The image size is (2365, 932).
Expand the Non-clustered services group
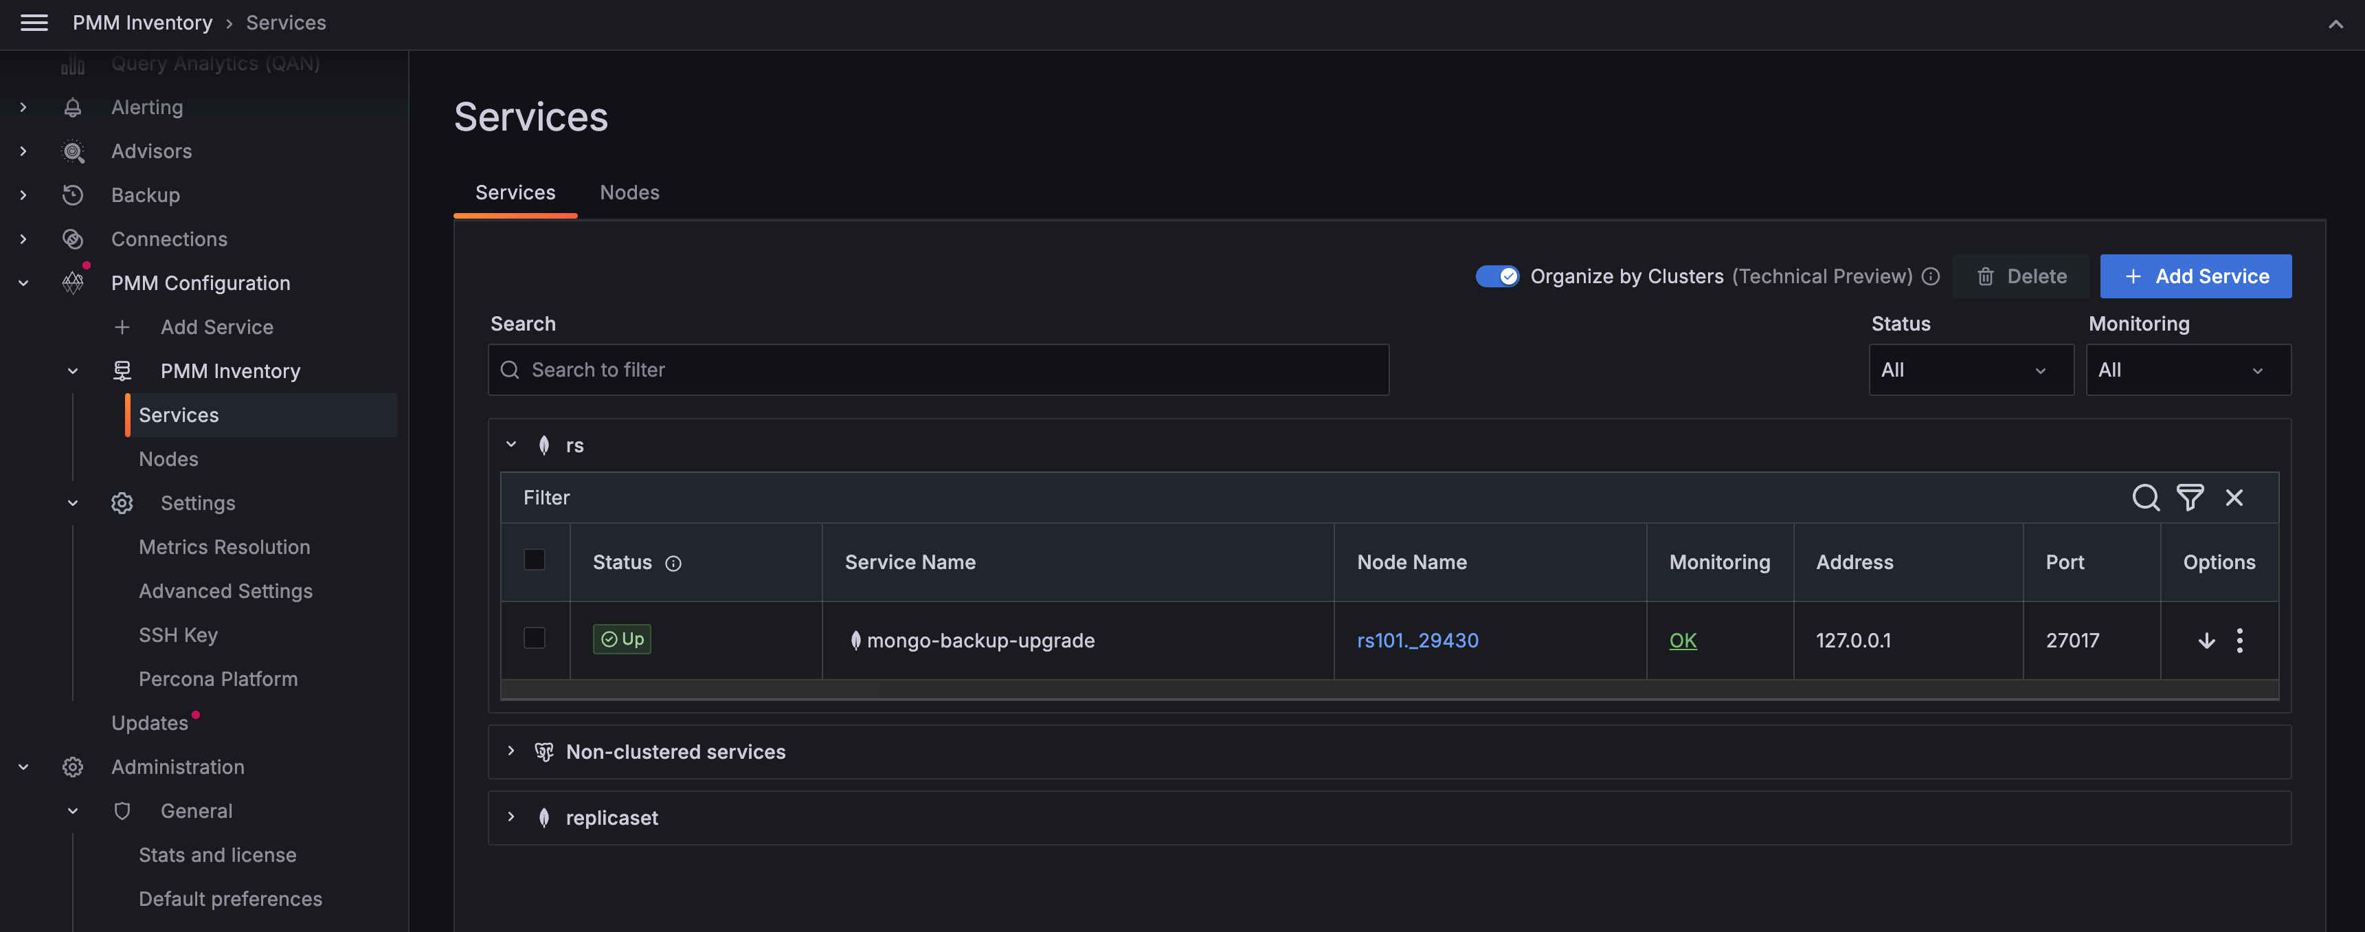511,751
